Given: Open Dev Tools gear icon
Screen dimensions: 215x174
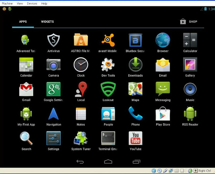Looking at the screenshot, I should click(108, 67).
